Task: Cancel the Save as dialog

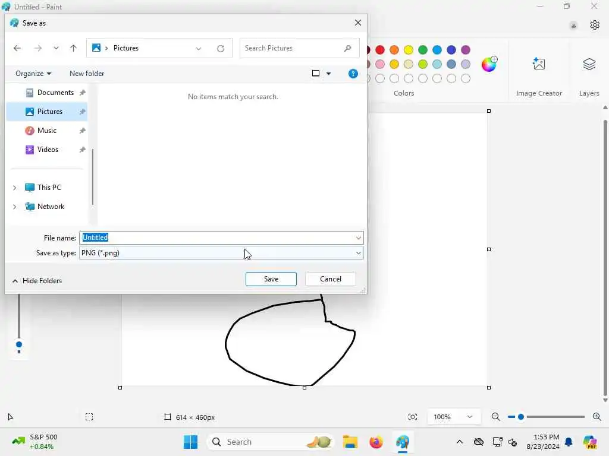Action: [331, 279]
